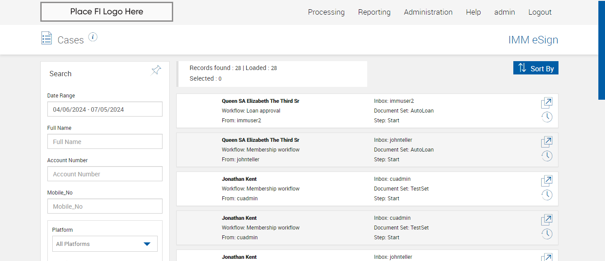
Task: Open the Processing menu
Action: point(326,12)
